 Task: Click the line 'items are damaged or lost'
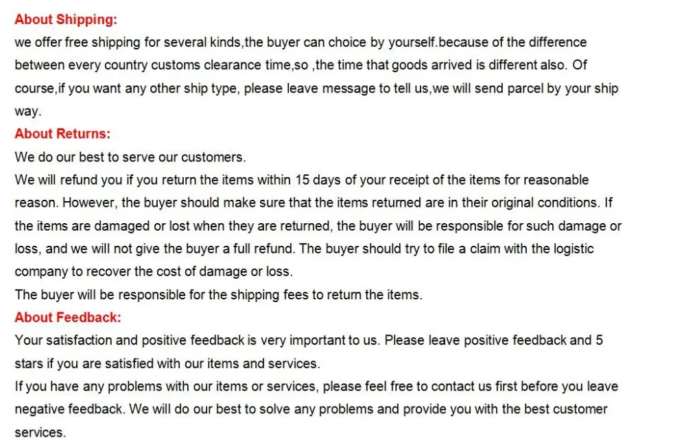coord(318,226)
